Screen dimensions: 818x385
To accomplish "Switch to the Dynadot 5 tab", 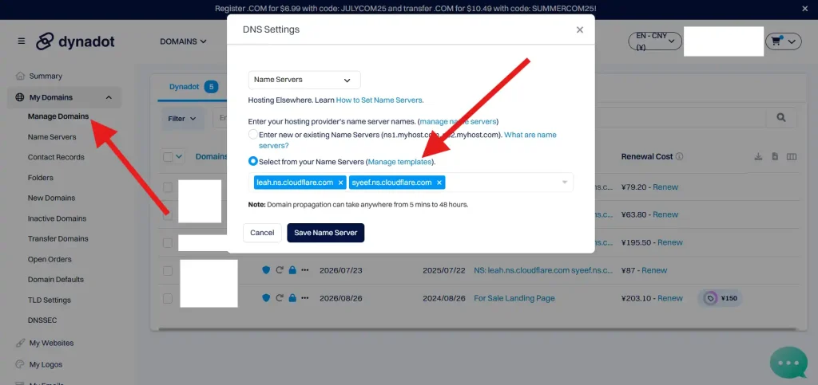I will tap(193, 87).
